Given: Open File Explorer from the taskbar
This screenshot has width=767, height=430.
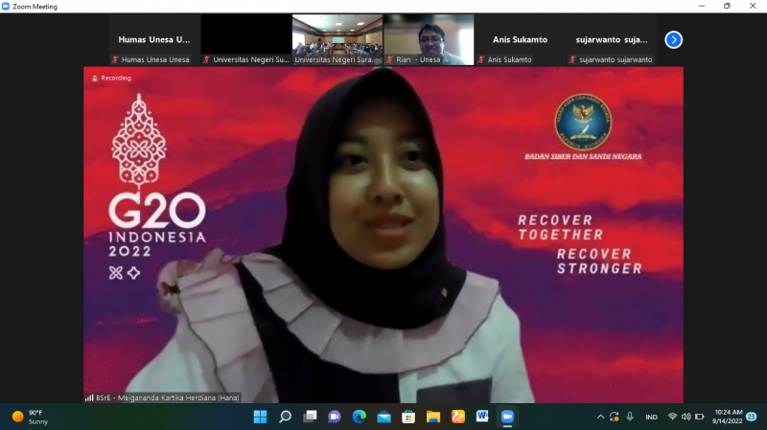Looking at the screenshot, I should coord(432,417).
